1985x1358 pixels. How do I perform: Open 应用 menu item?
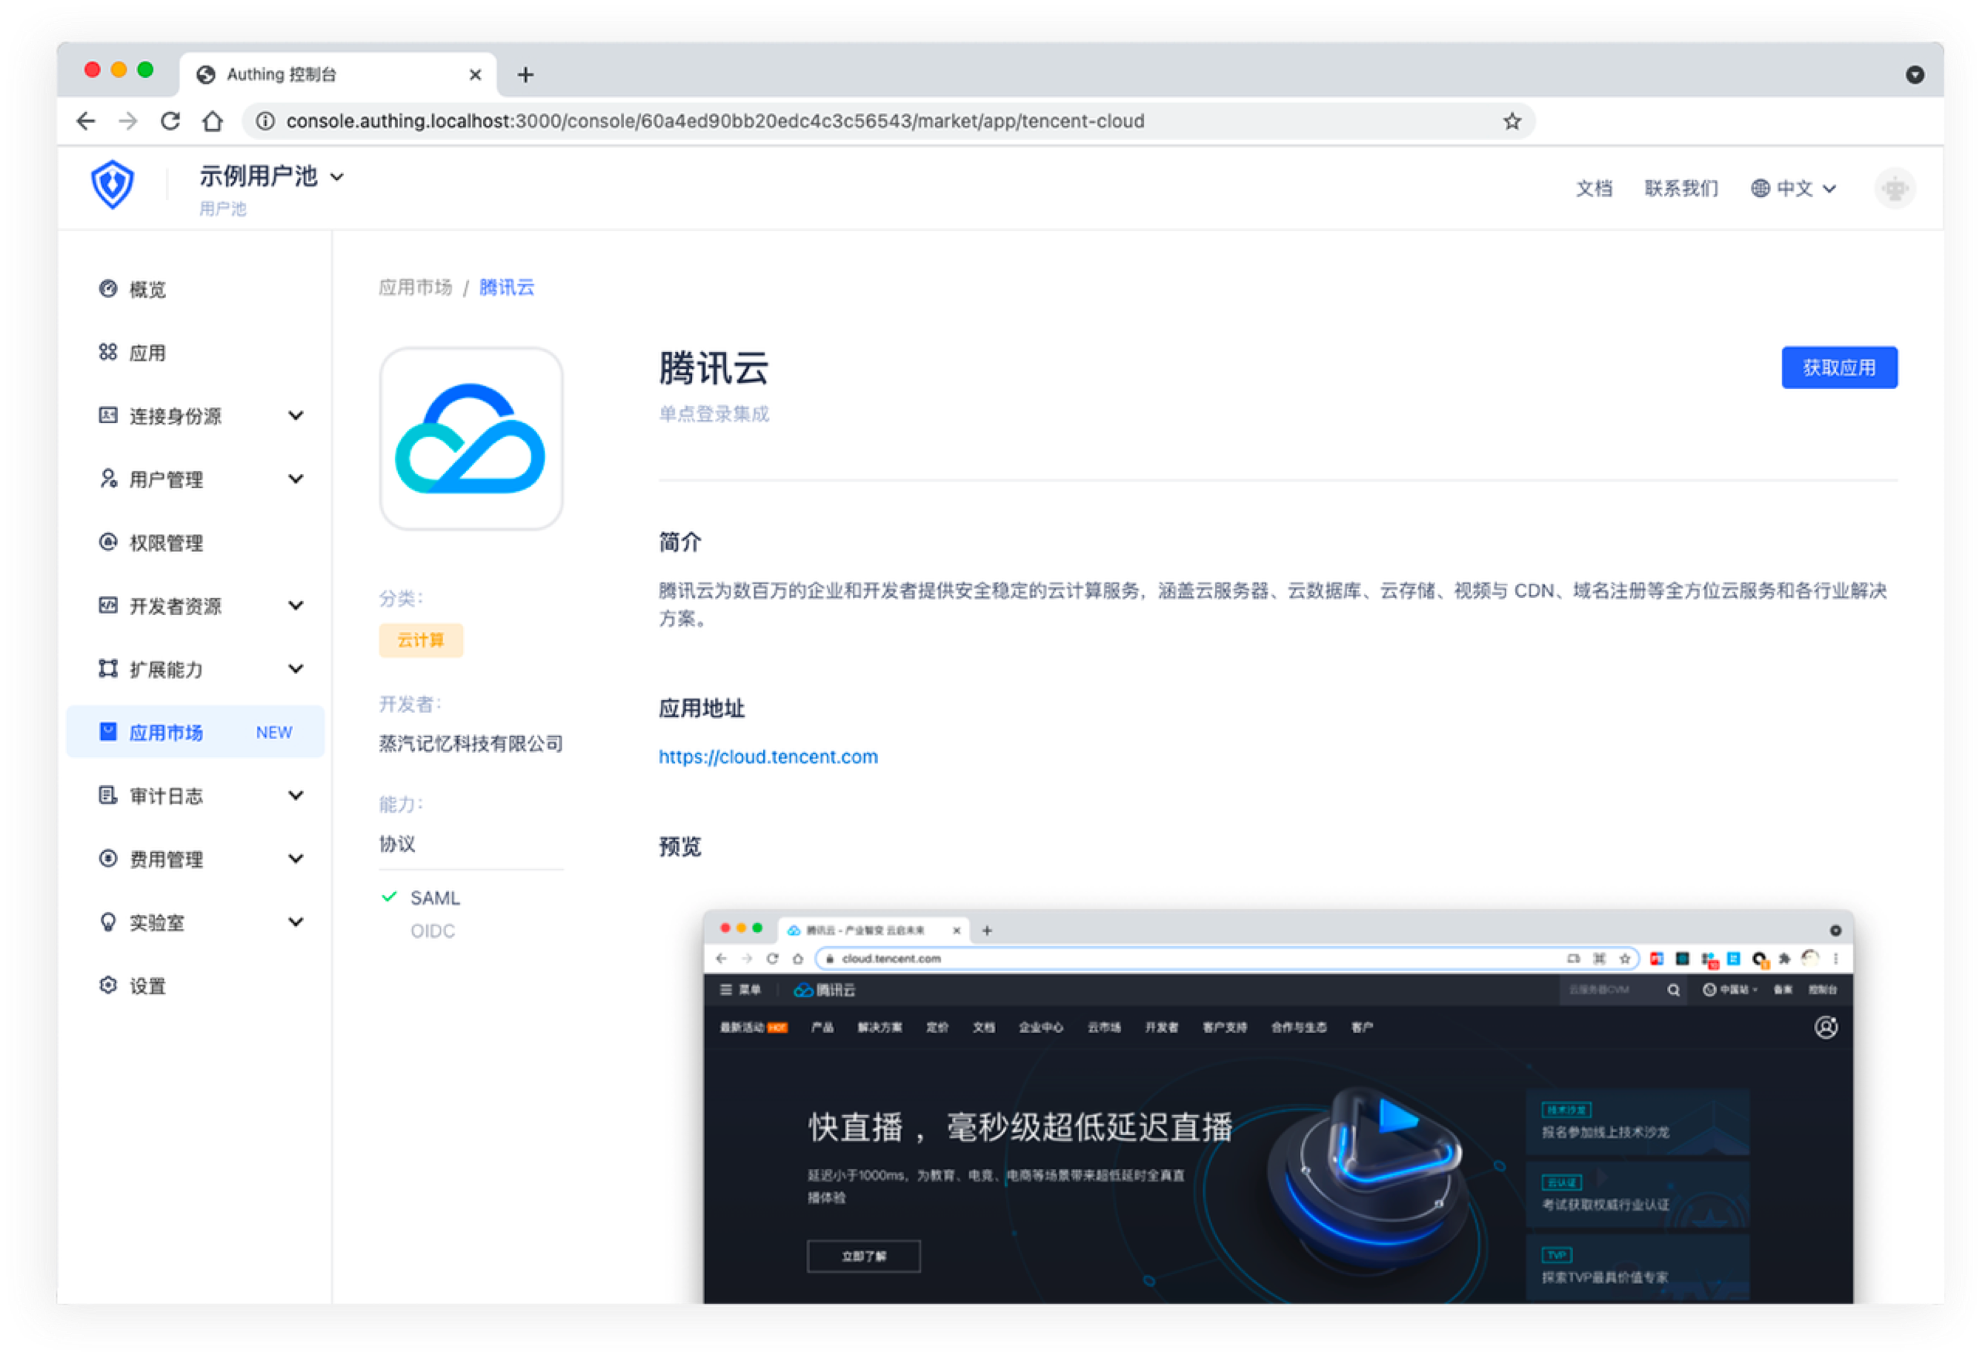click(196, 352)
